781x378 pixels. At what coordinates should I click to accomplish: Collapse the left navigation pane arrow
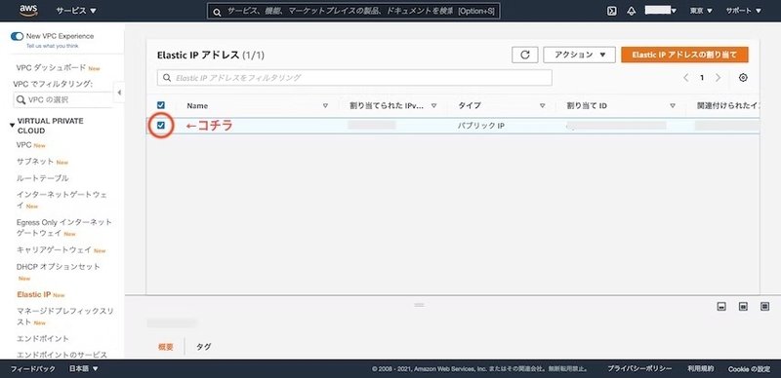(119, 93)
